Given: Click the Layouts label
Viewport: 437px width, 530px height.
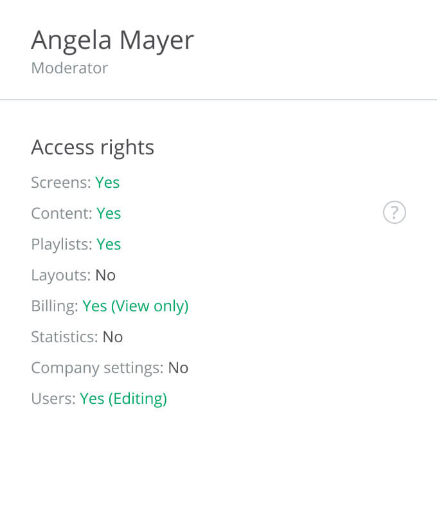Looking at the screenshot, I should coord(61,275).
